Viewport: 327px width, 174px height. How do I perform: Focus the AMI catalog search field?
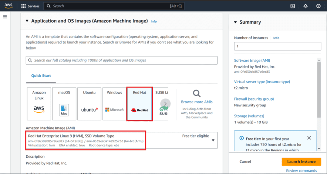pyautogui.click(x=122, y=60)
